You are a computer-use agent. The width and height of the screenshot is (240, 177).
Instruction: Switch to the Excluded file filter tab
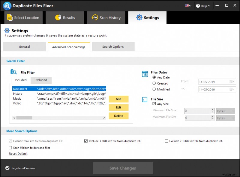(41, 80)
